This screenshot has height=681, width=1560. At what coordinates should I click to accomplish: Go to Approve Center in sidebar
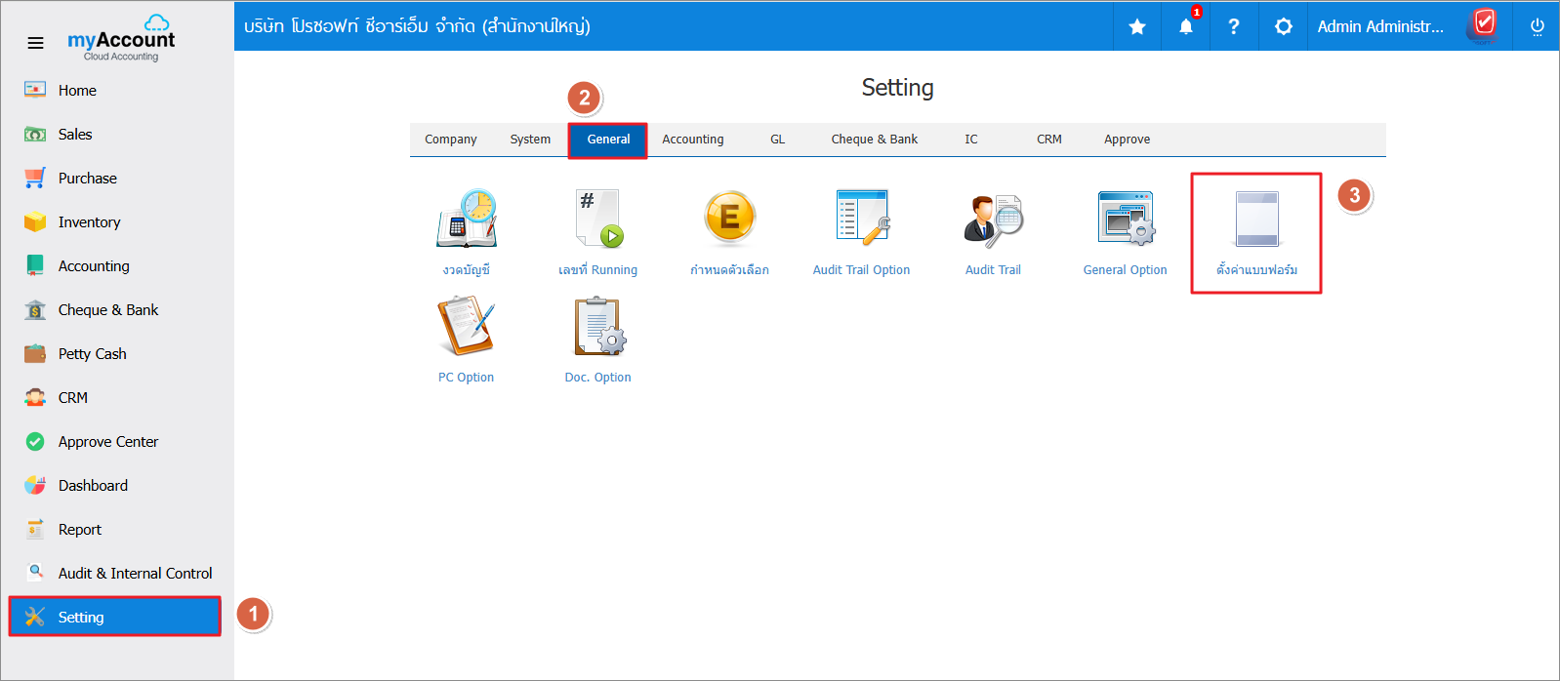coord(107,442)
